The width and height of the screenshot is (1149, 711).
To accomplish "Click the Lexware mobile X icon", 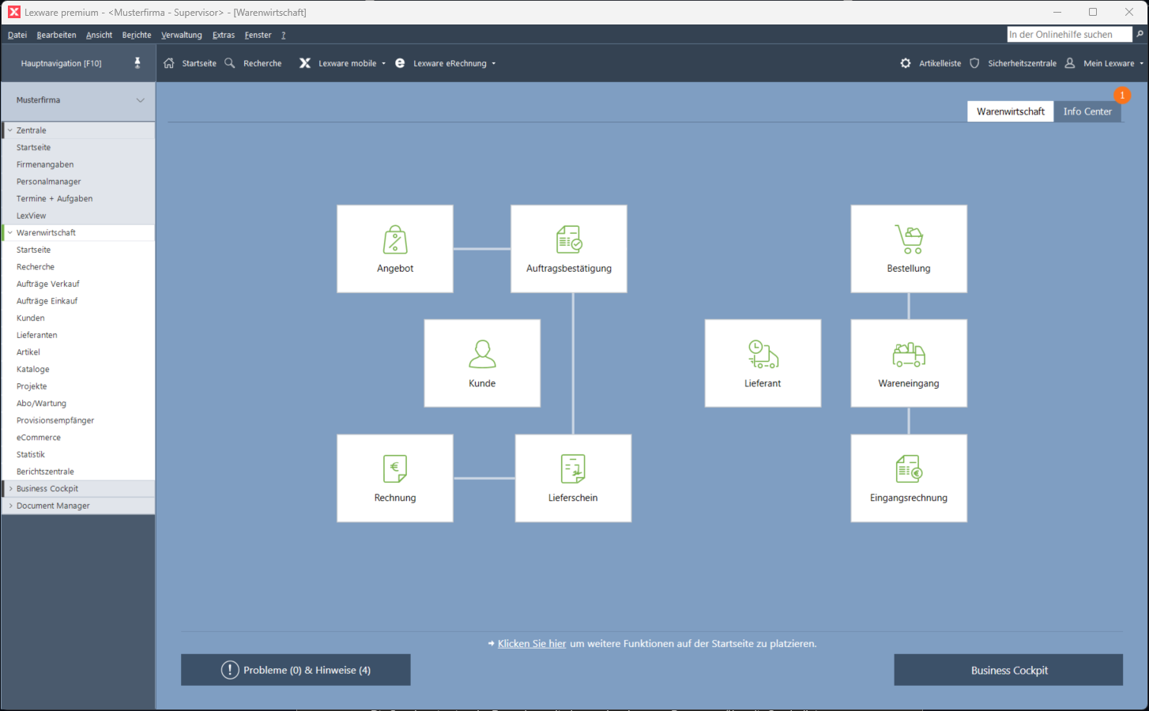I will (305, 63).
